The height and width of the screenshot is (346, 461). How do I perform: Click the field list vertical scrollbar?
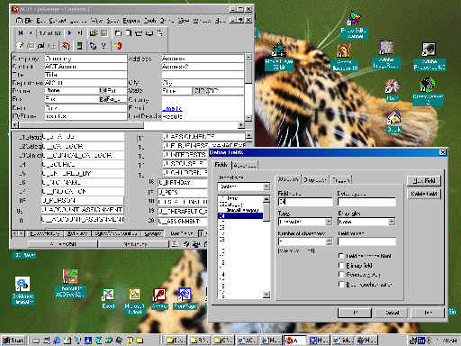tap(266, 247)
